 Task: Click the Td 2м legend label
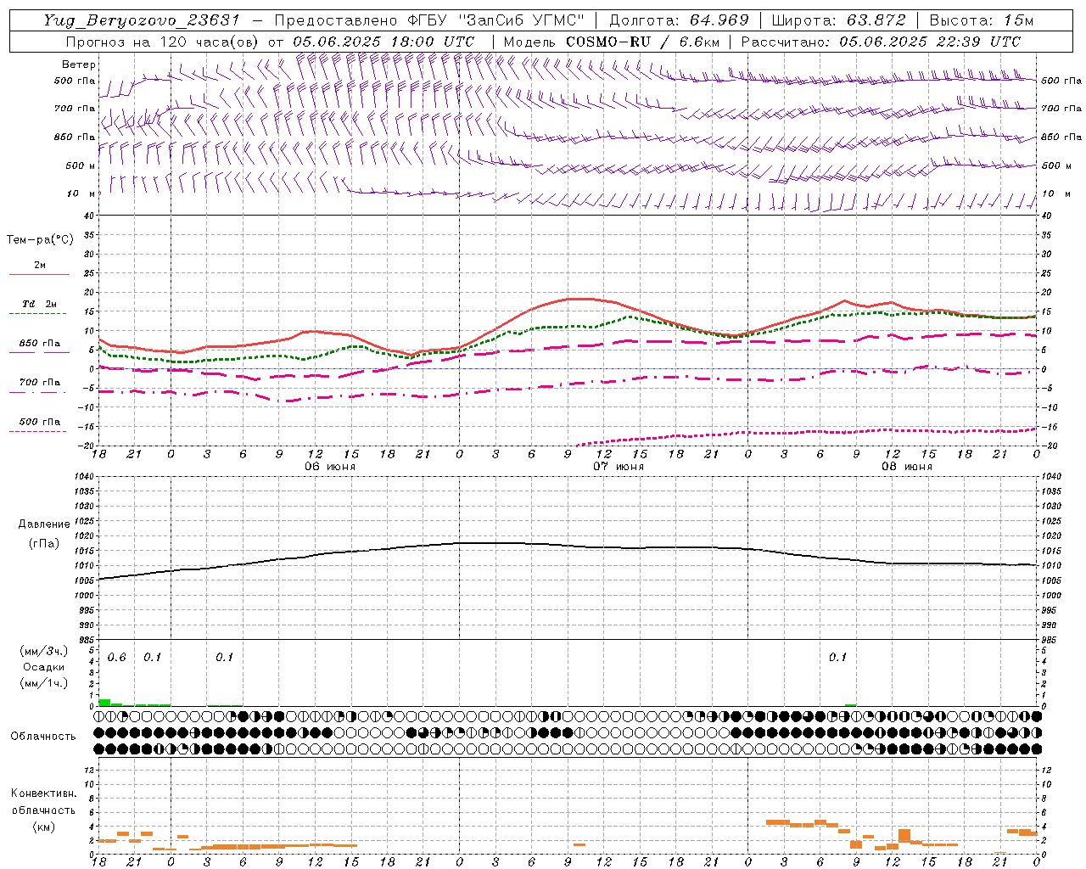[39, 304]
